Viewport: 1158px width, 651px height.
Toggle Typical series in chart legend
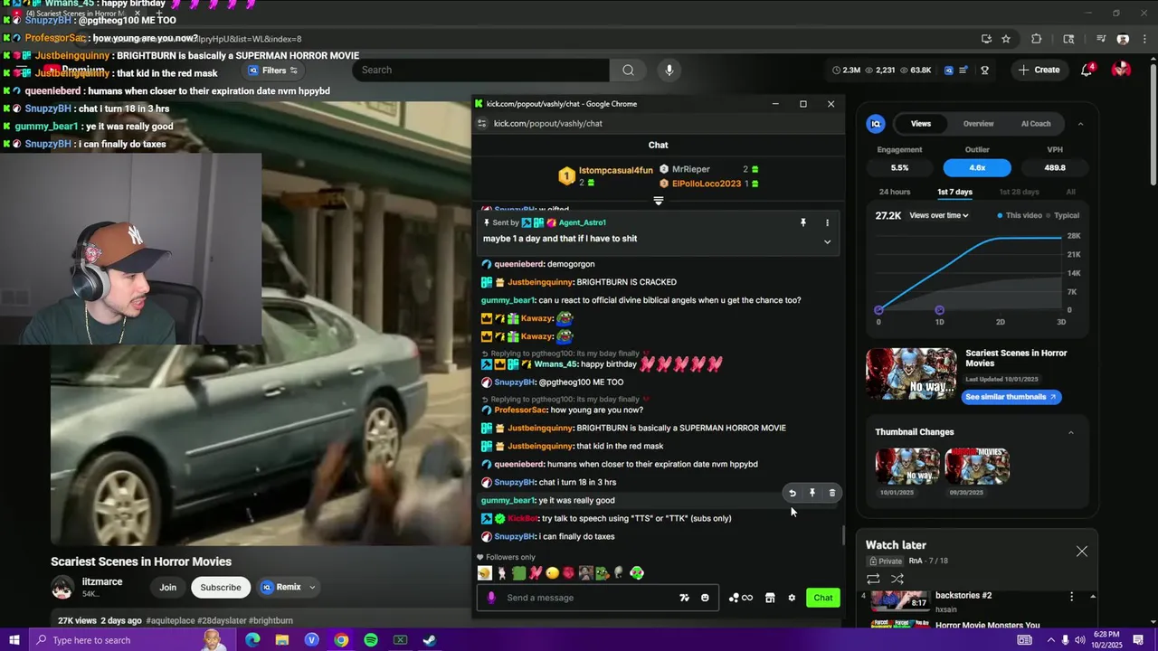pos(1063,215)
